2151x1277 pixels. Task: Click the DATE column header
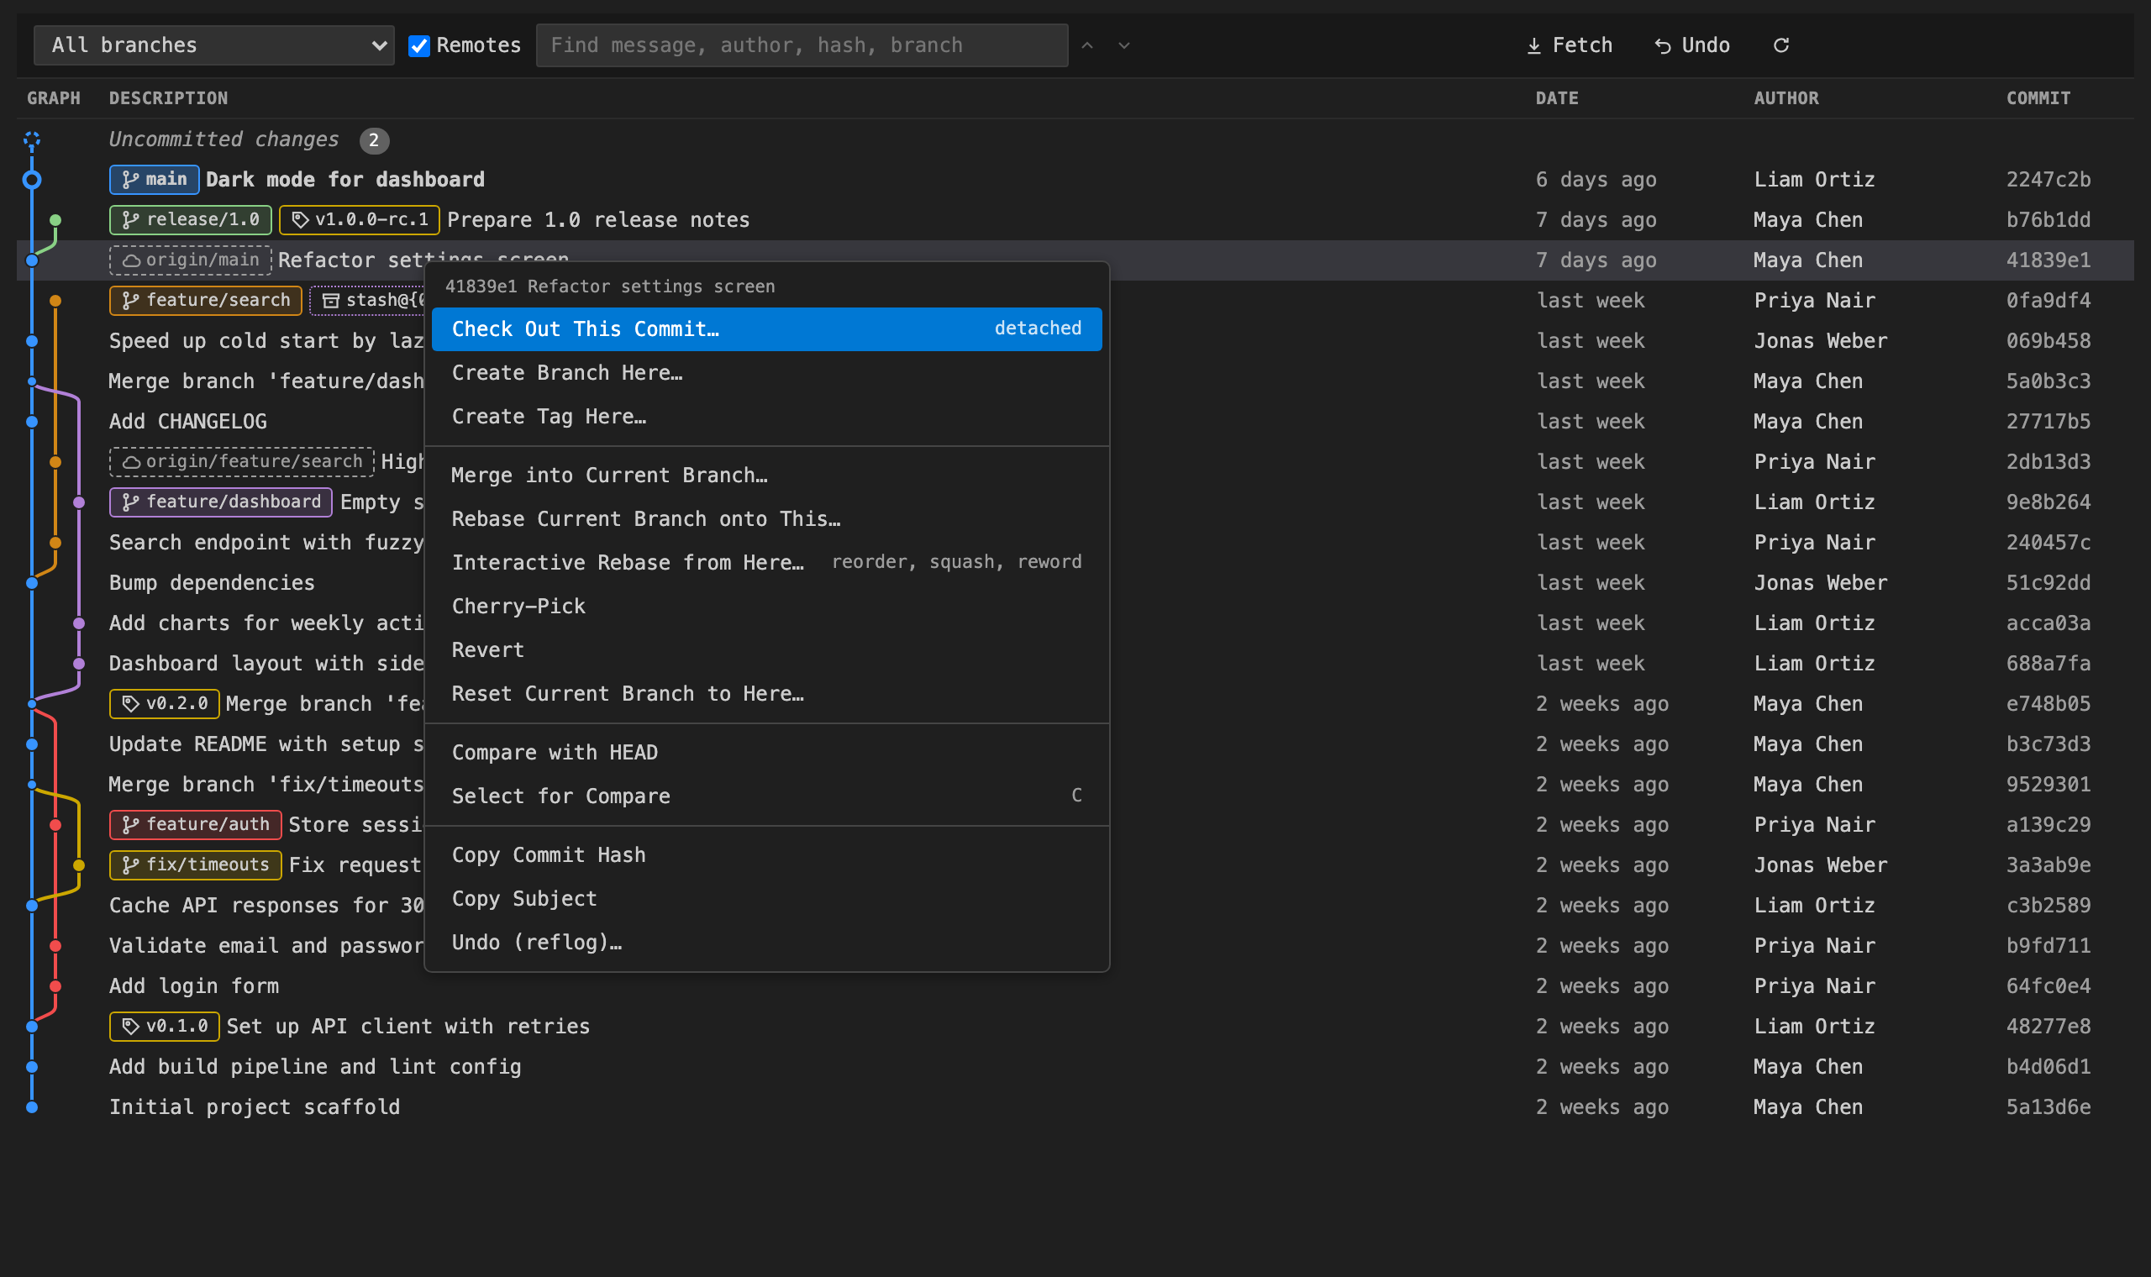coord(1556,99)
